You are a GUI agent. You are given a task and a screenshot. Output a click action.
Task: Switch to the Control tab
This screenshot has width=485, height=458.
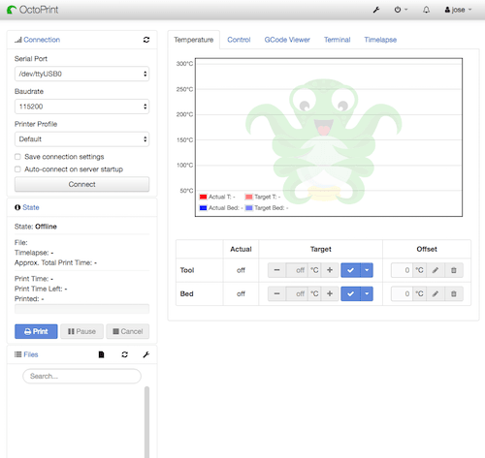click(239, 40)
